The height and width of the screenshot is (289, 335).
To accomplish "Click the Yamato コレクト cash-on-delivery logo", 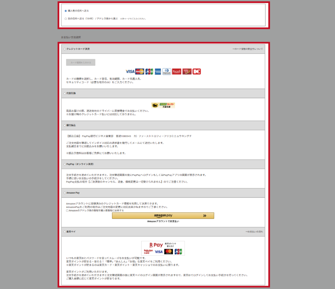I will [x=163, y=105].
